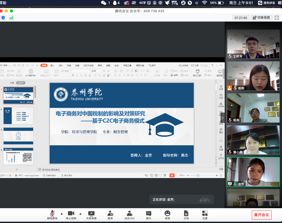Stop the video camera
Image resolution: width=282 pixels, height=223 pixels.
pyautogui.click(x=71, y=213)
